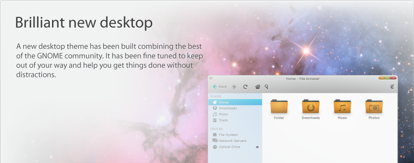Select the Music folder icon
Viewport: 414px width, 163px height.
342,107
